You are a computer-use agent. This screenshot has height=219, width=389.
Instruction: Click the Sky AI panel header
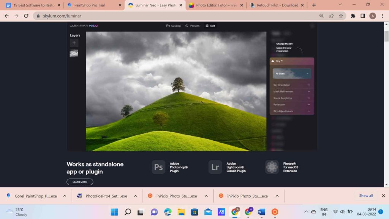[292, 61]
